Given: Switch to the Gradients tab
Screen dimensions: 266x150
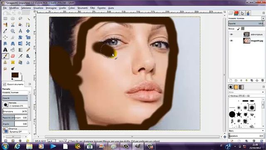Looking at the screenshot, I should [241, 87].
